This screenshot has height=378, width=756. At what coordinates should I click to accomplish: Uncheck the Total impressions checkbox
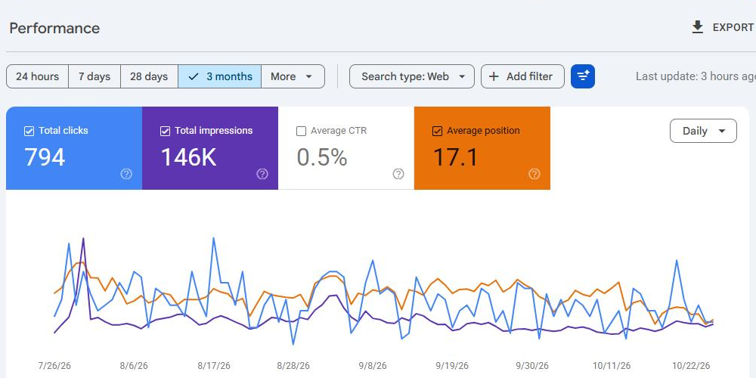pyautogui.click(x=165, y=131)
